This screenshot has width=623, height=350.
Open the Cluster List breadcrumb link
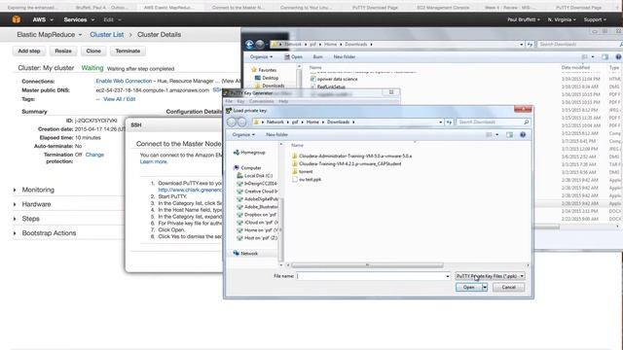click(107, 35)
